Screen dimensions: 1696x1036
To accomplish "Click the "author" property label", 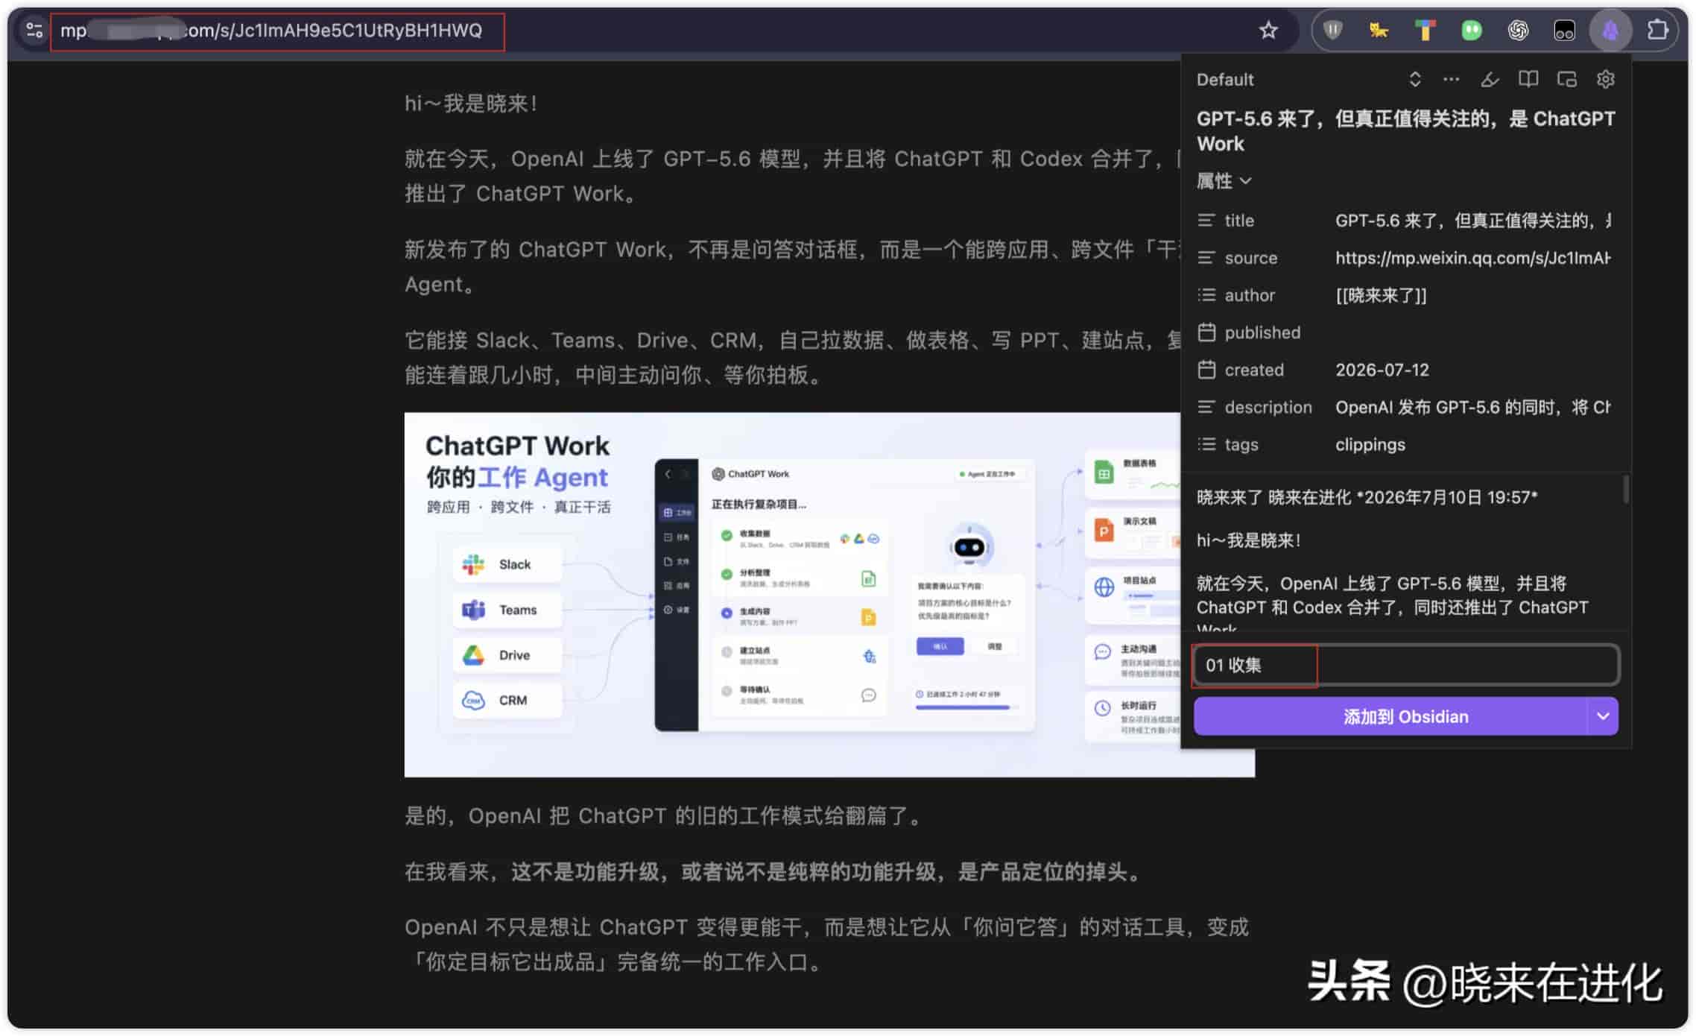I will (x=1250, y=295).
